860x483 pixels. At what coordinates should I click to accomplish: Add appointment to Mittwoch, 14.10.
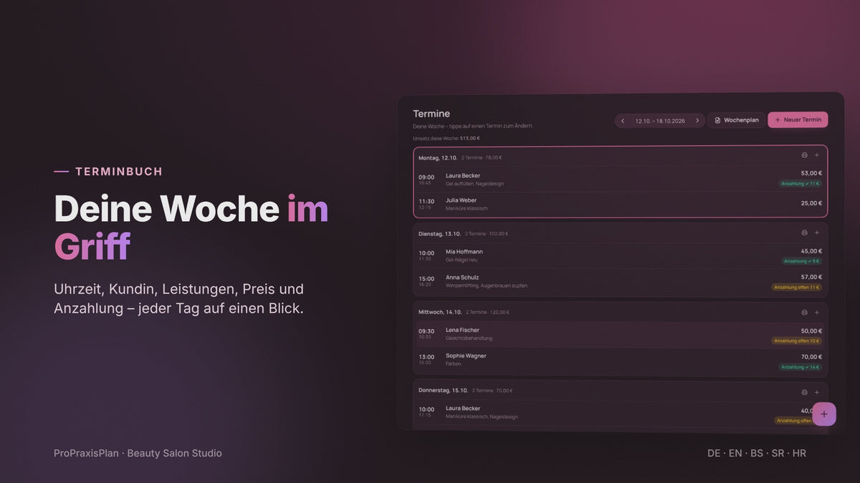coord(816,312)
